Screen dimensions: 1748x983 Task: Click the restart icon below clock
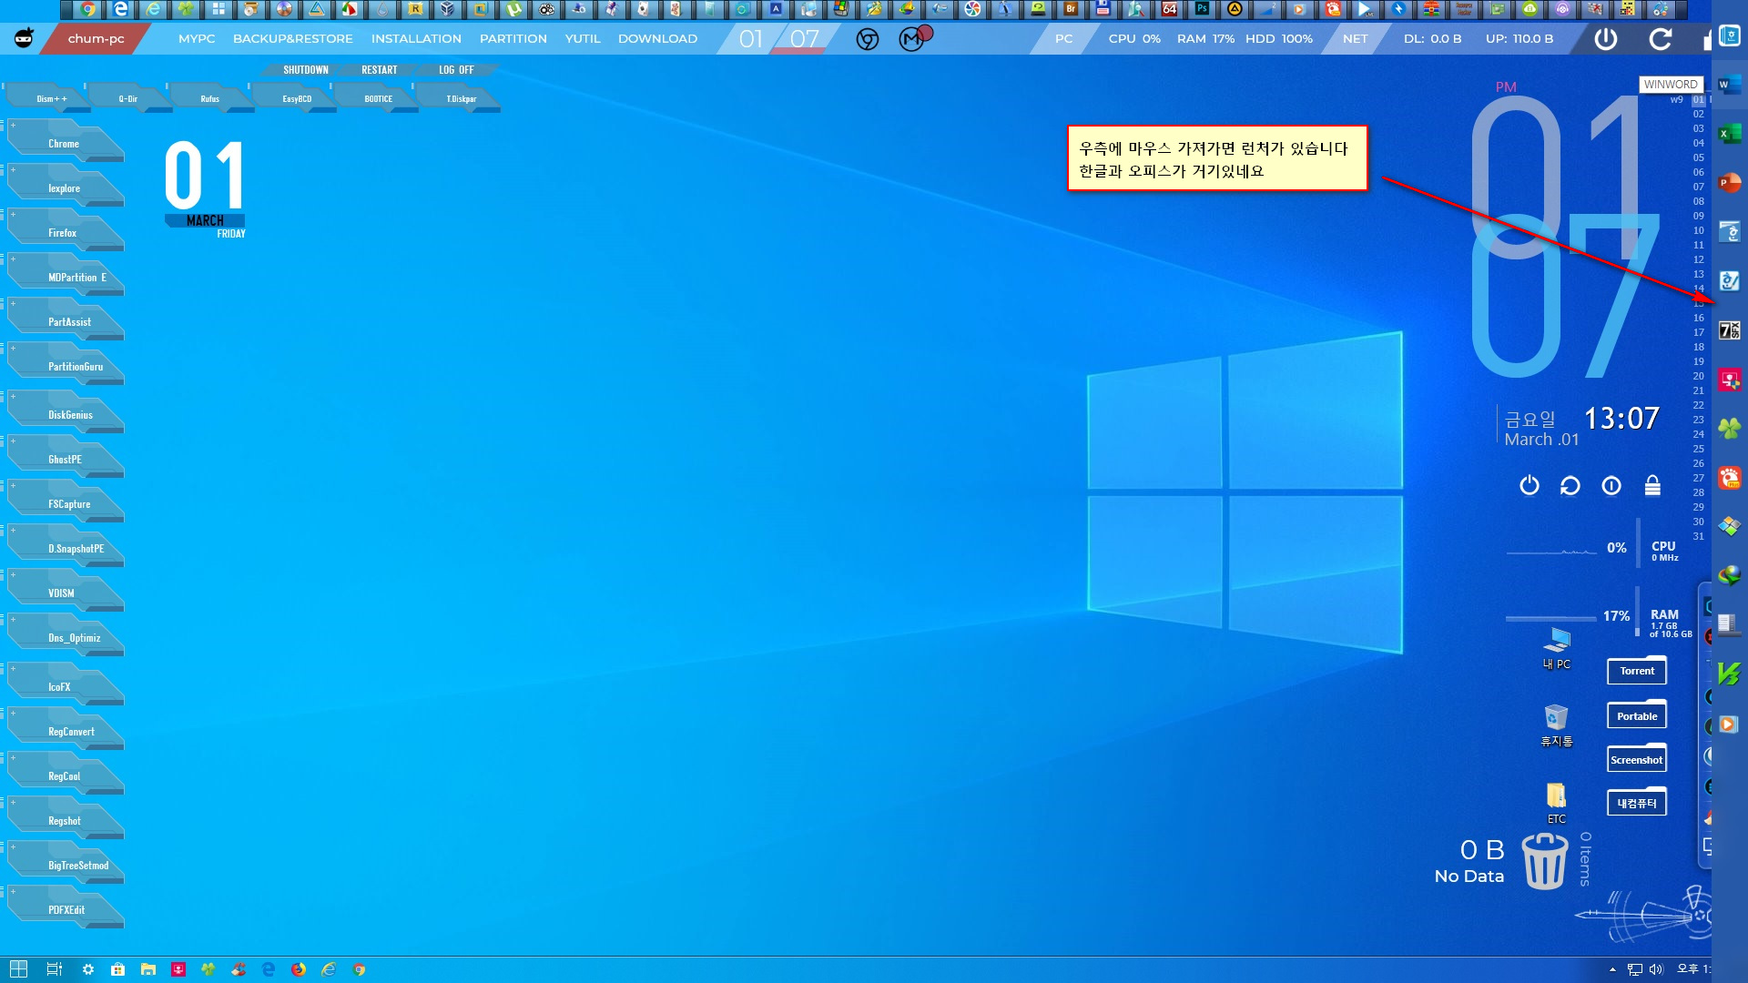pyautogui.click(x=1570, y=486)
